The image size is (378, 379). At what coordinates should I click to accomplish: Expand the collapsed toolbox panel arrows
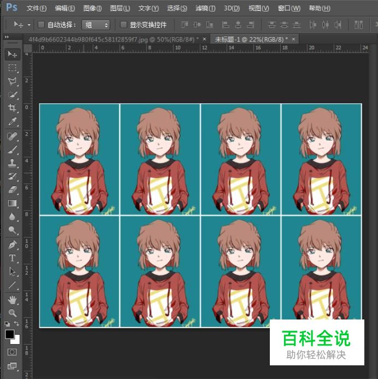[x=7, y=37]
